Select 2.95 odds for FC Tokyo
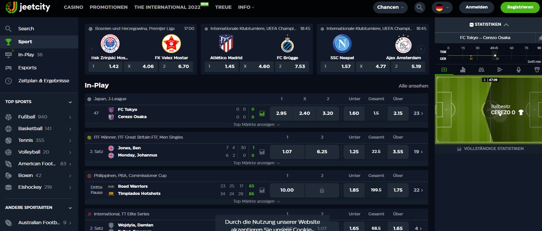 coord(281,113)
